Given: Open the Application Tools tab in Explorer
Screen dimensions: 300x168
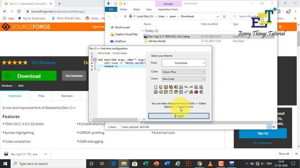Looking at the screenshot, I should click(168, 9).
